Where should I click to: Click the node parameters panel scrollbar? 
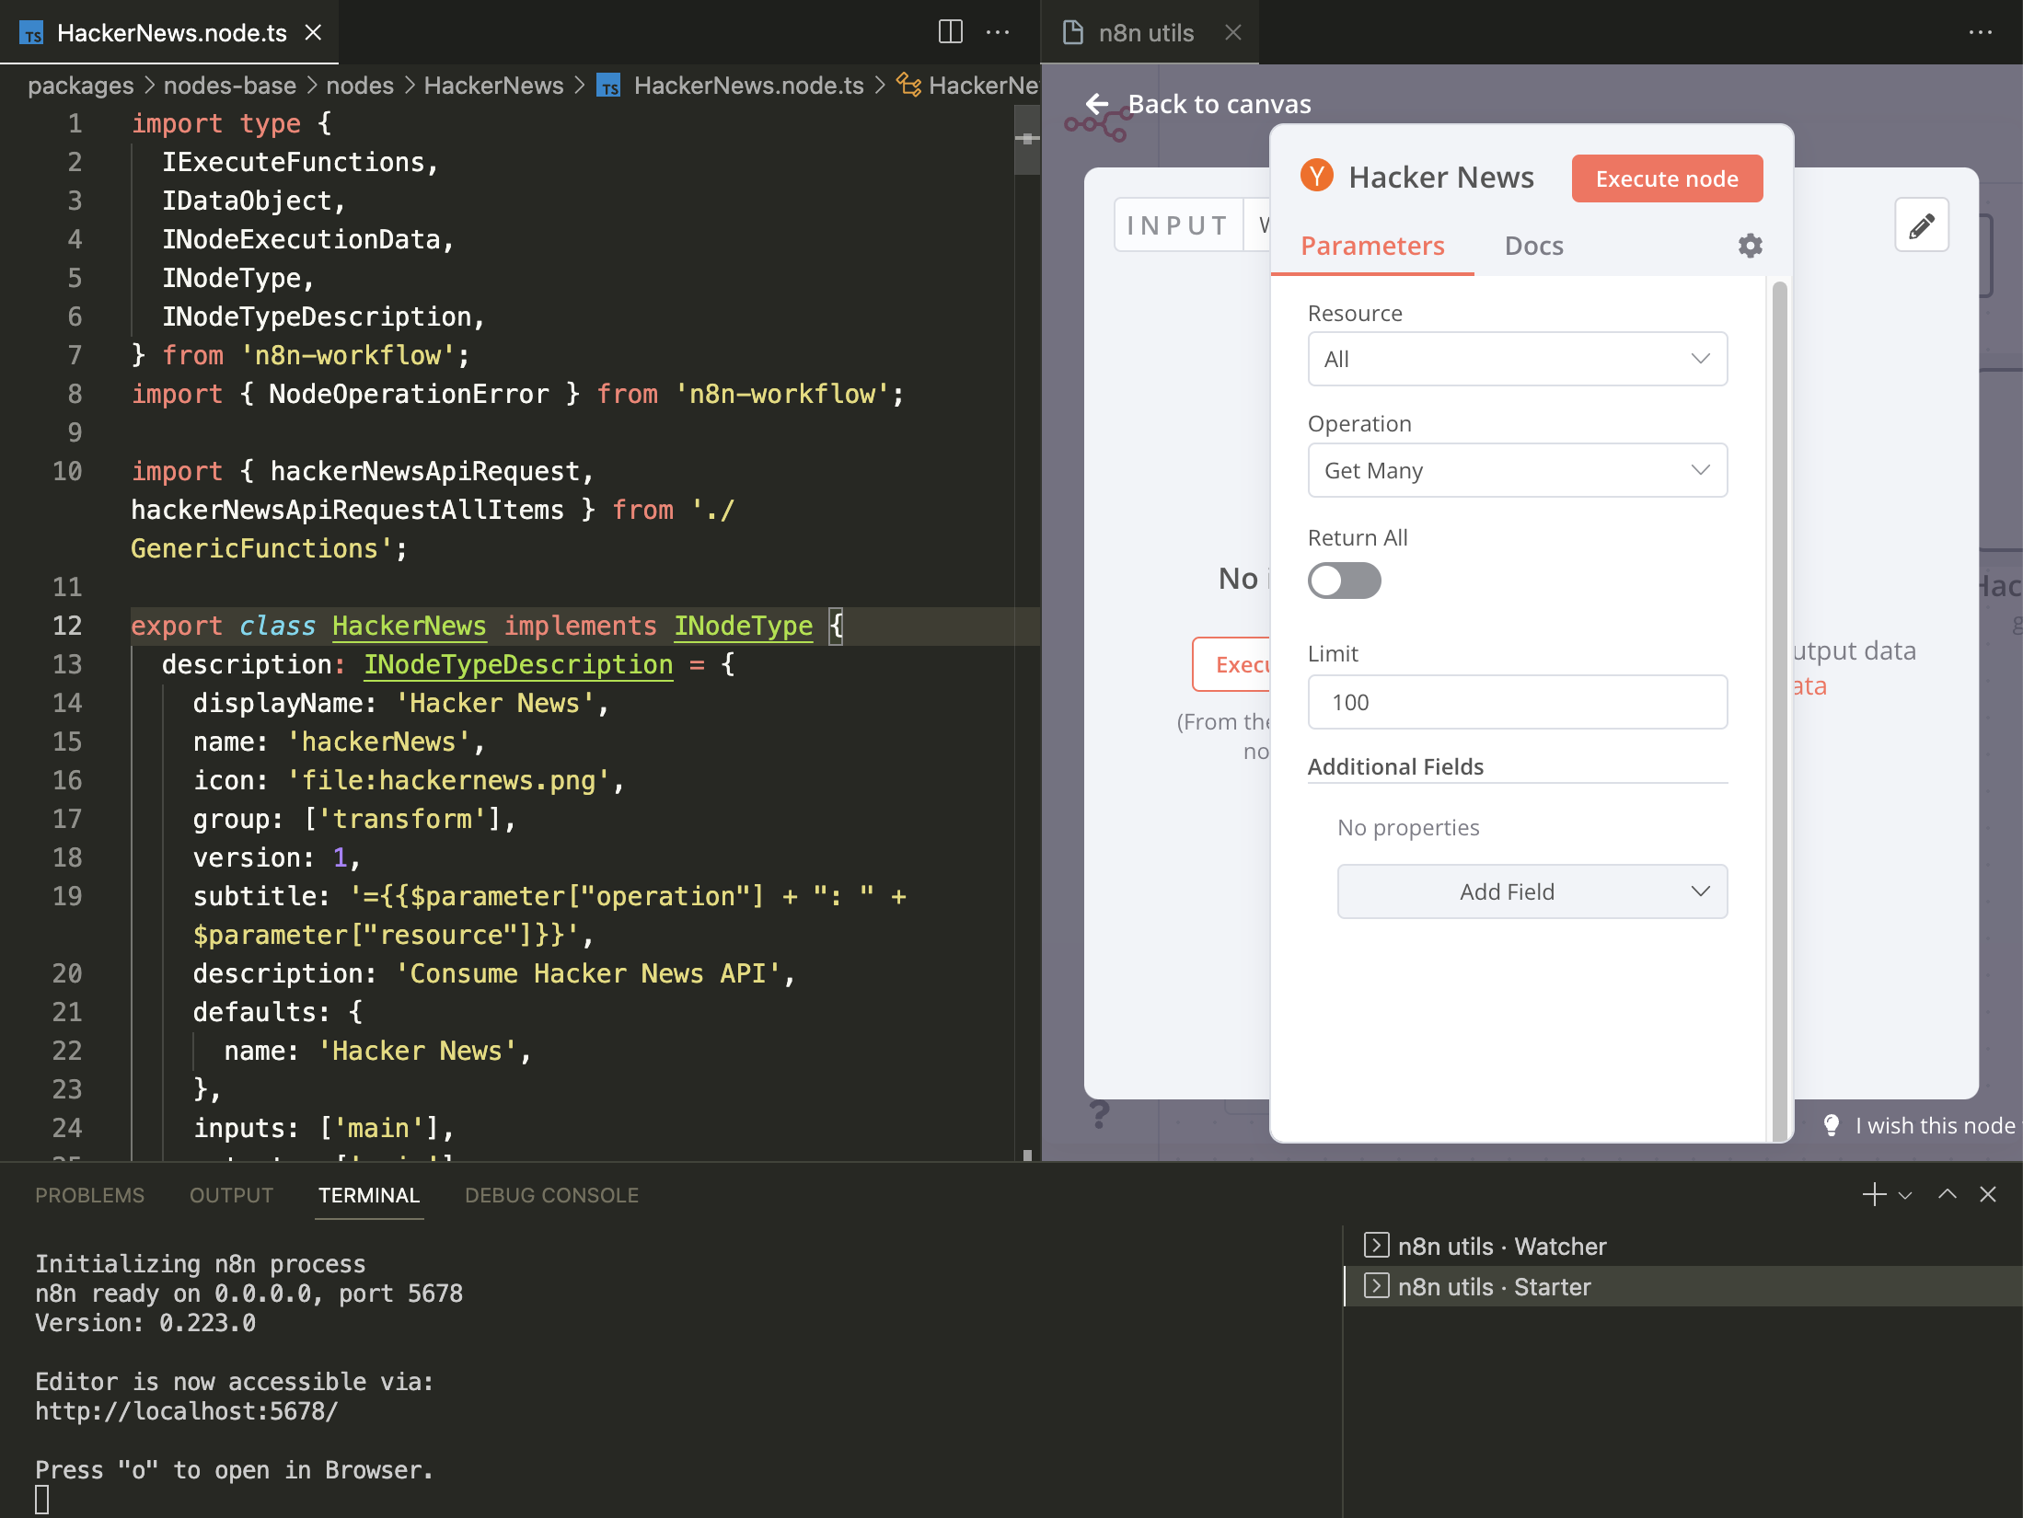[x=1779, y=708]
